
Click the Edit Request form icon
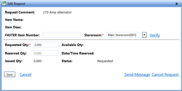point(4,3)
